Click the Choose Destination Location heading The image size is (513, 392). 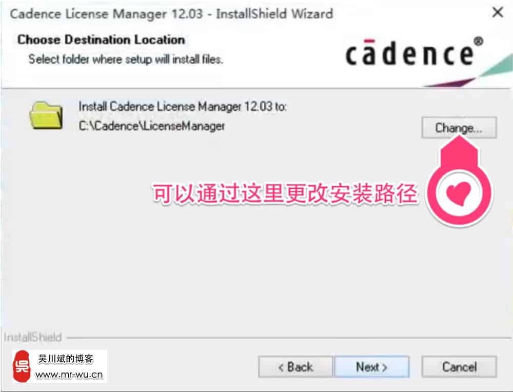pos(101,40)
